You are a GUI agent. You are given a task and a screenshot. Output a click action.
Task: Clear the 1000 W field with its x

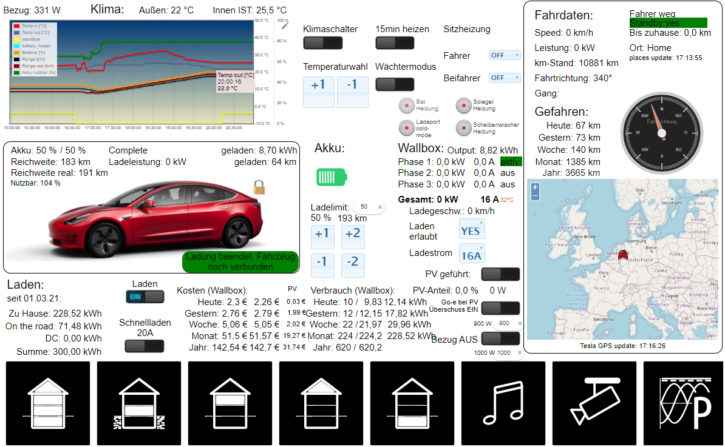[520, 353]
